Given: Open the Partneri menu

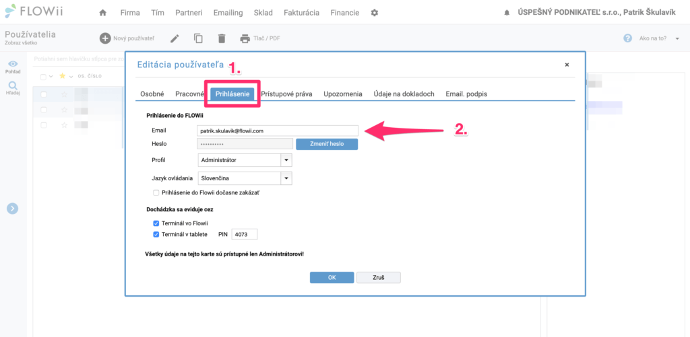Looking at the screenshot, I should click(189, 13).
